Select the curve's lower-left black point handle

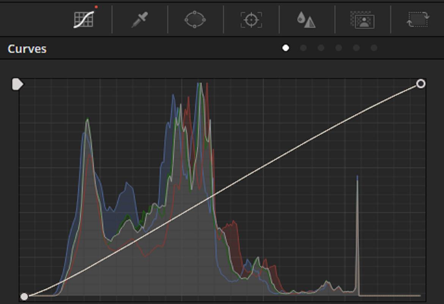click(x=24, y=297)
